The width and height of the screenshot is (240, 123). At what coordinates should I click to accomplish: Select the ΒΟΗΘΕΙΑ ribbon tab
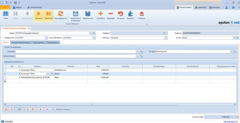pyautogui.click(x=215, y=7)
